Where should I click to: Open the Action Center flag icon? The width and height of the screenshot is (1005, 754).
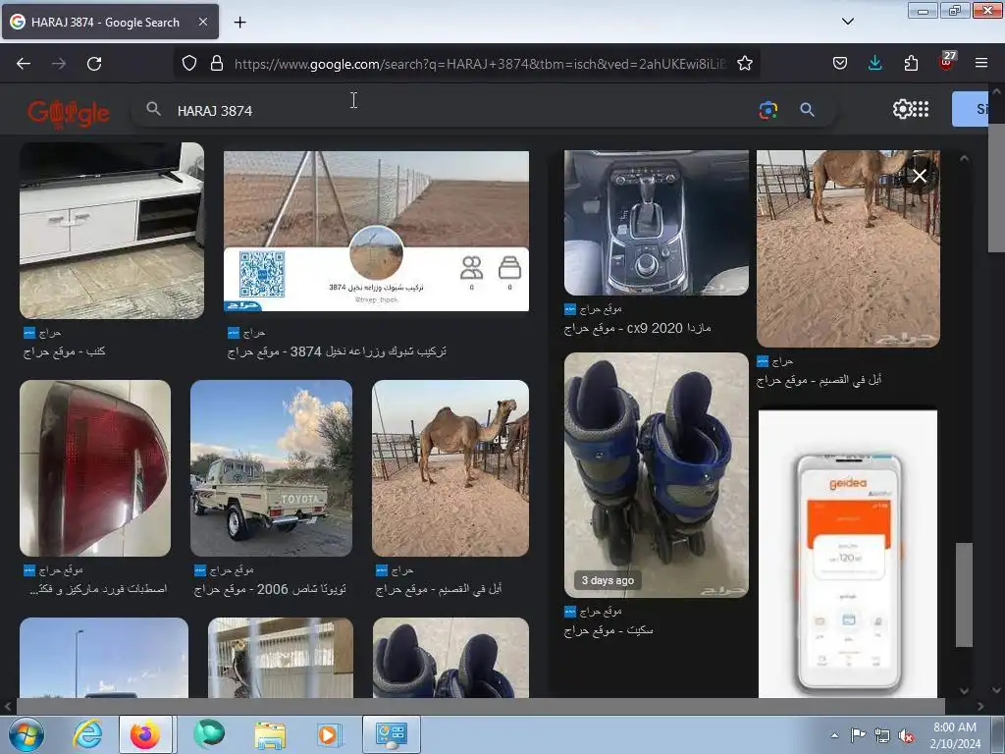tap(858, 735)
